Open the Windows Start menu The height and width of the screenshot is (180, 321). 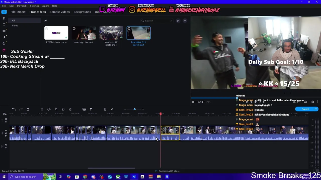(x=4, y=177)
